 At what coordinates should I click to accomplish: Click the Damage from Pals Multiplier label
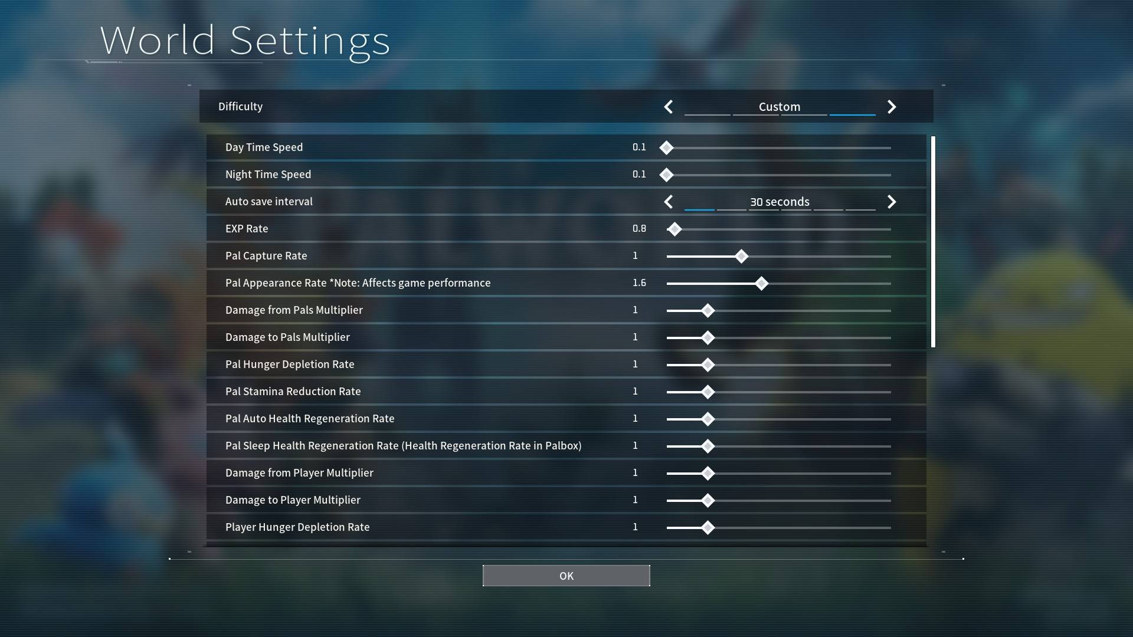pos(294,310)
